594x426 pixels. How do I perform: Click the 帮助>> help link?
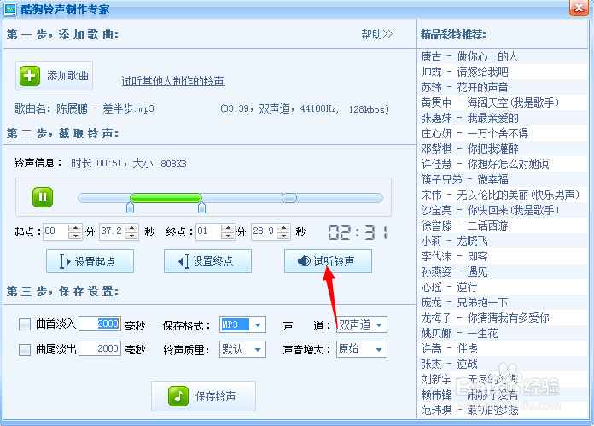[377, 34]
